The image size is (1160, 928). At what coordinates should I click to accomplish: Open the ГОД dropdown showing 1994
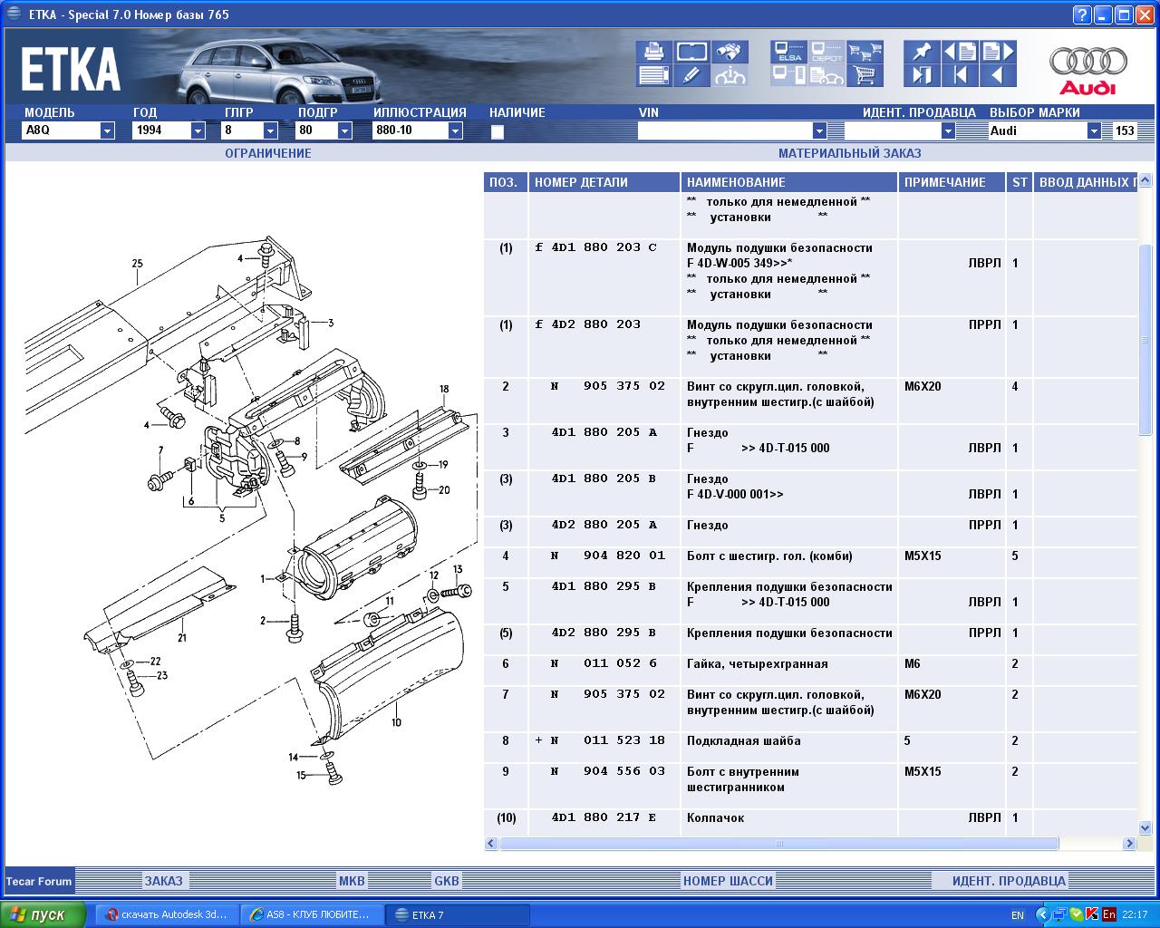(x=198, y=130)
